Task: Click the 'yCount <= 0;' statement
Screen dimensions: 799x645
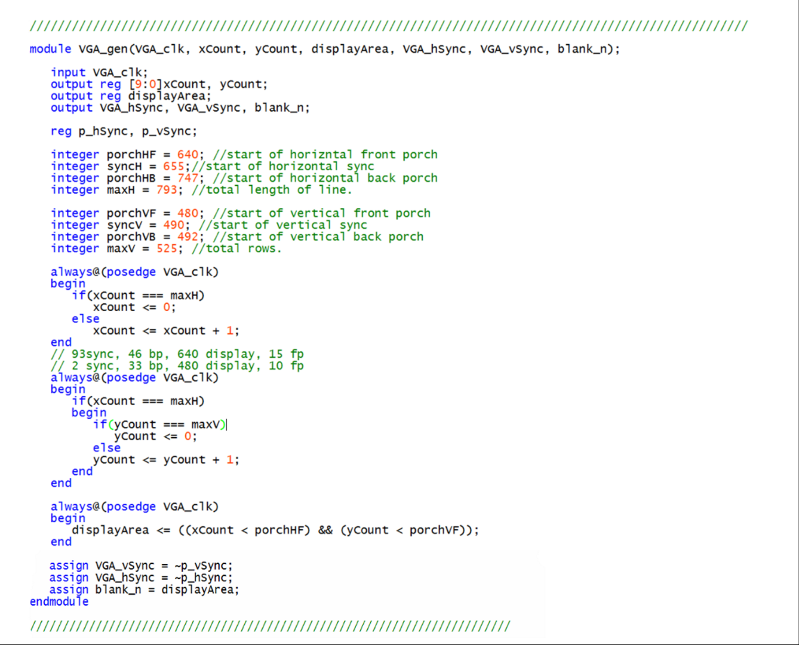Action: [x=155, y=436]
